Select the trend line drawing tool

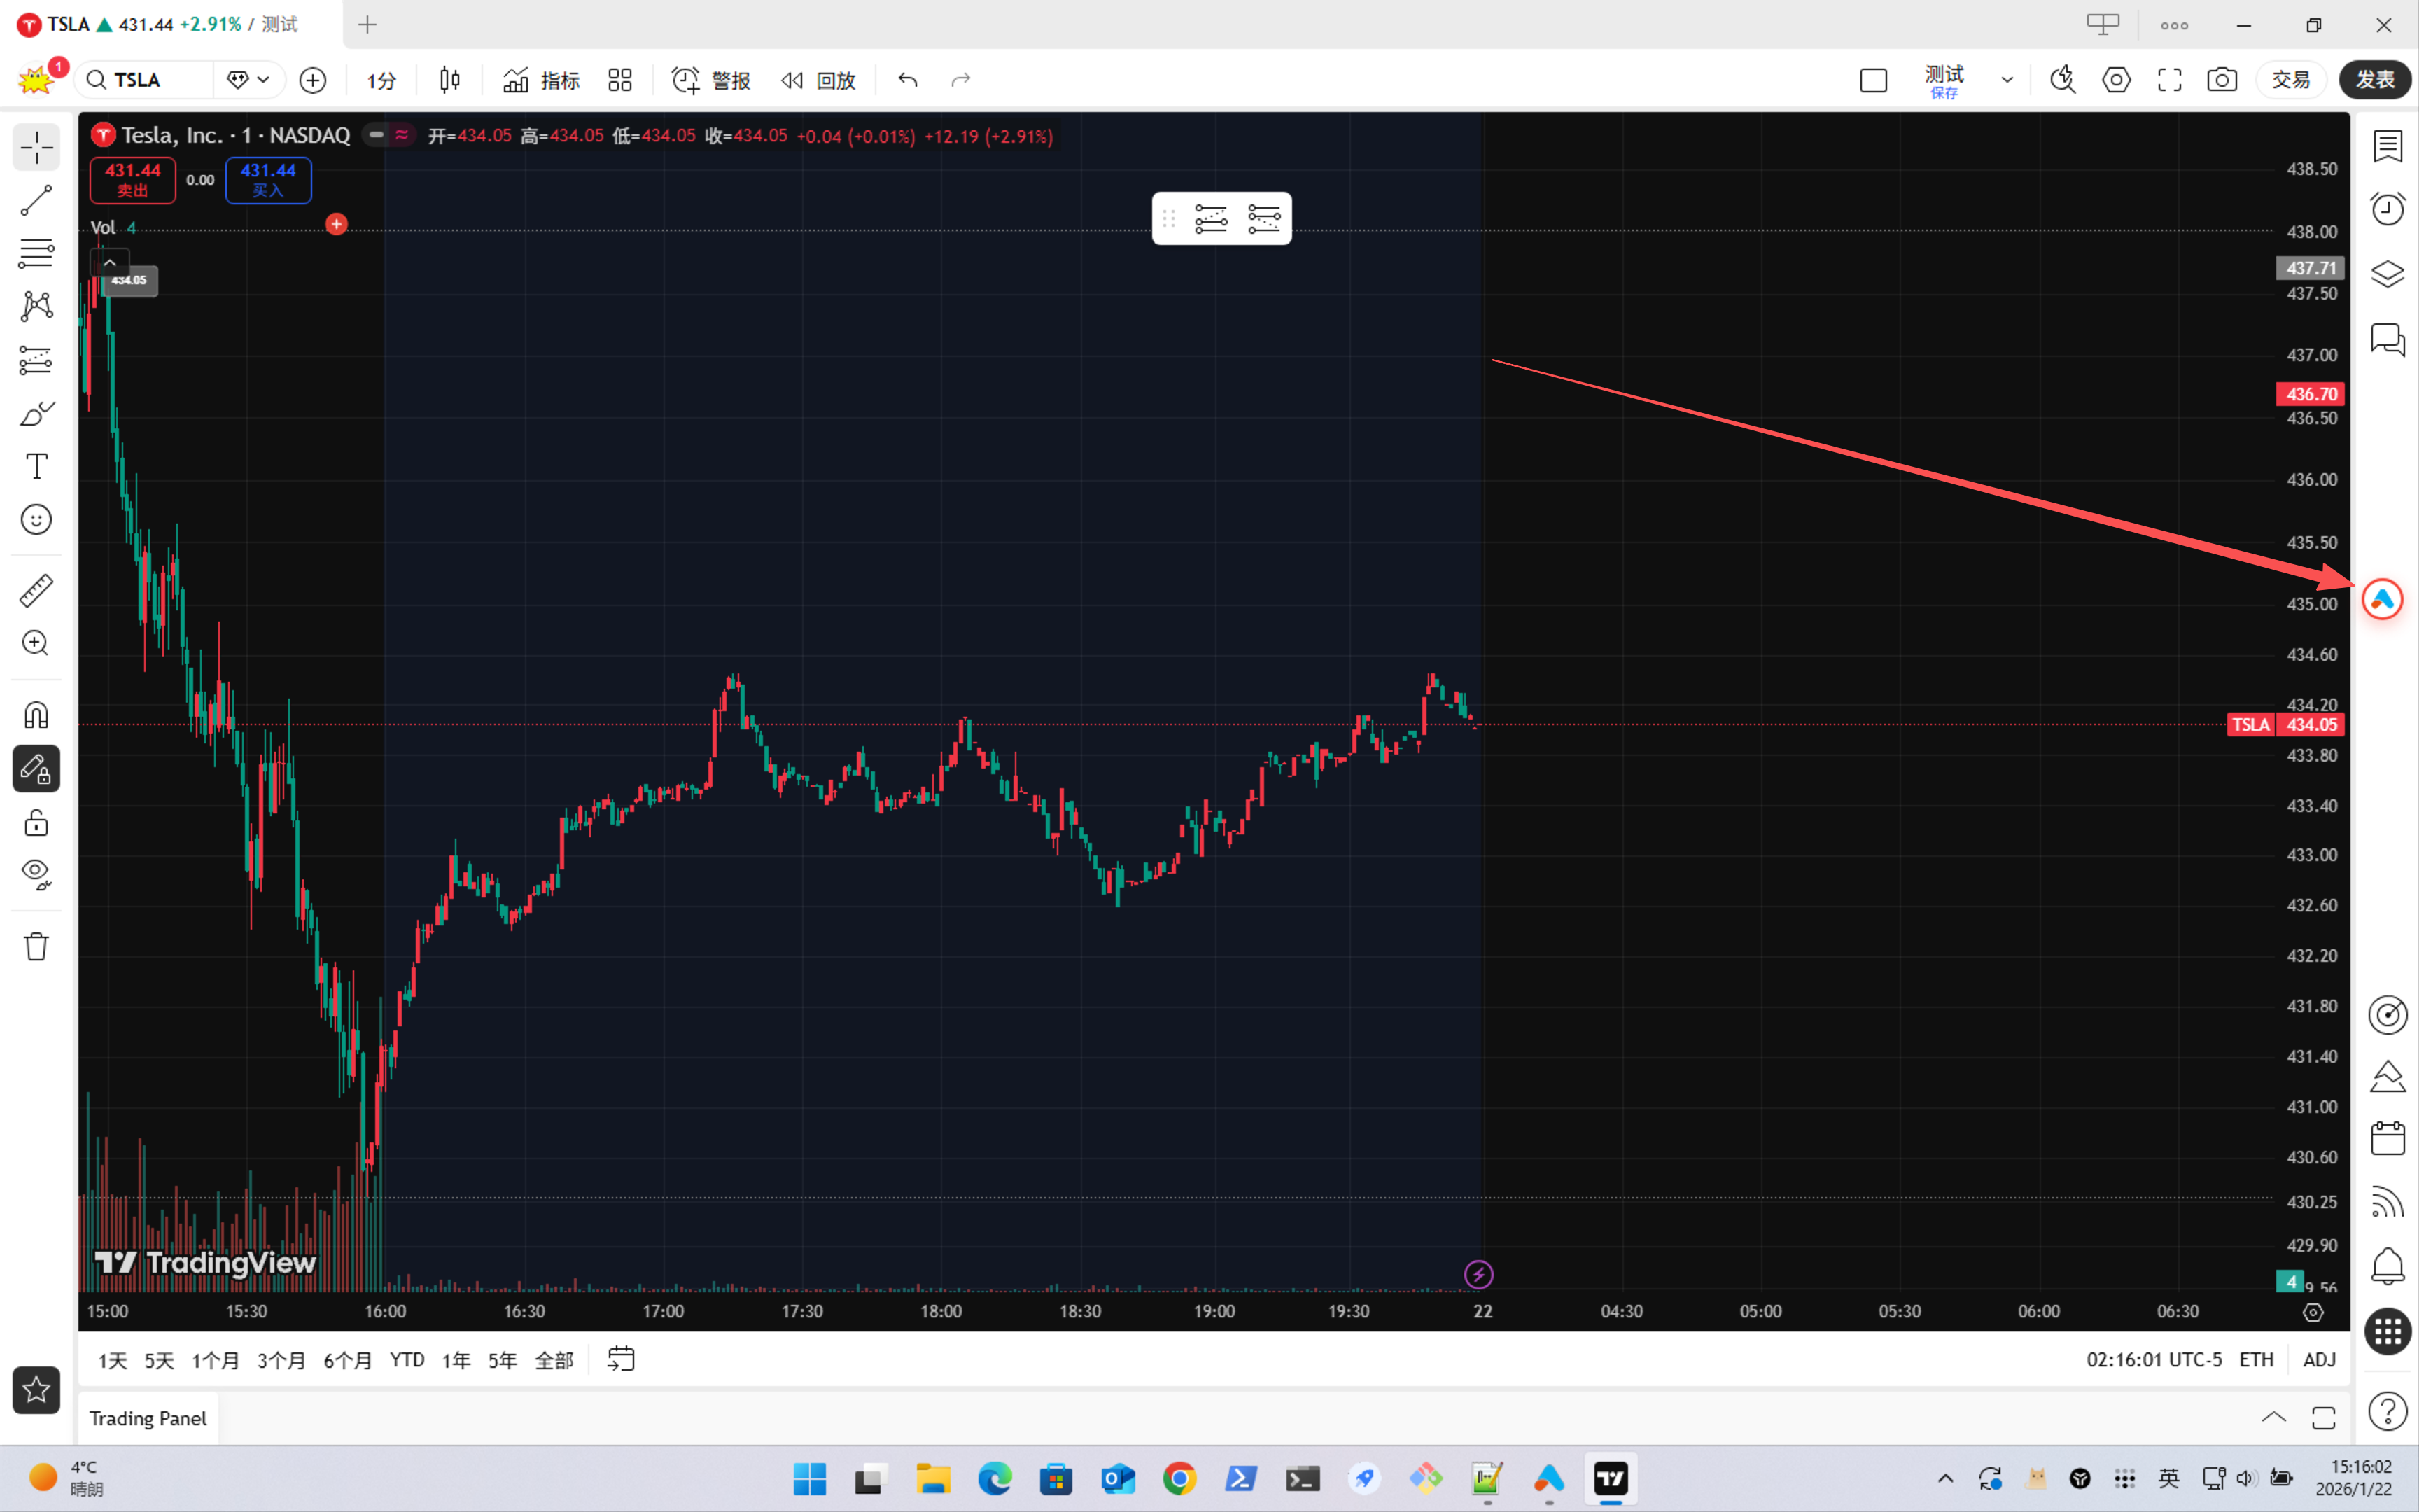(x=37, y=200)
